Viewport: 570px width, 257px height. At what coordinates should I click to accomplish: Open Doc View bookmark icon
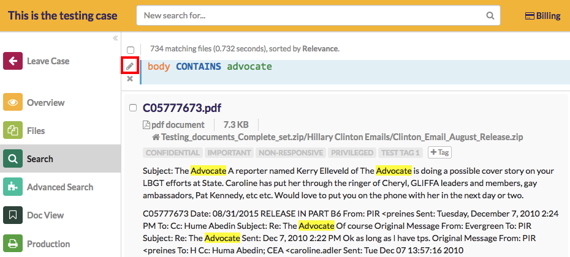point(13,215)
